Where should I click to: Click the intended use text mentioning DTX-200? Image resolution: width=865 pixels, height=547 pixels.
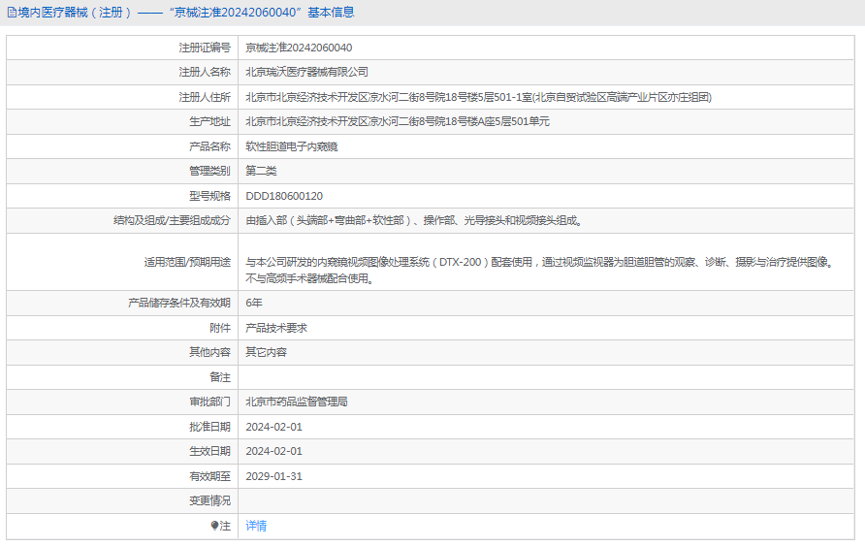pyautogui.click(x=541, y=270)
